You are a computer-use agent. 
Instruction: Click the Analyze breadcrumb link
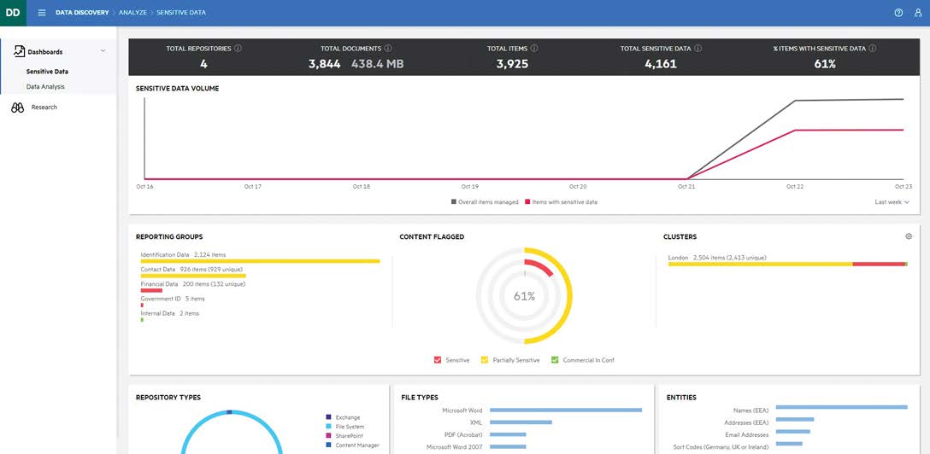(x=132, y=13)
